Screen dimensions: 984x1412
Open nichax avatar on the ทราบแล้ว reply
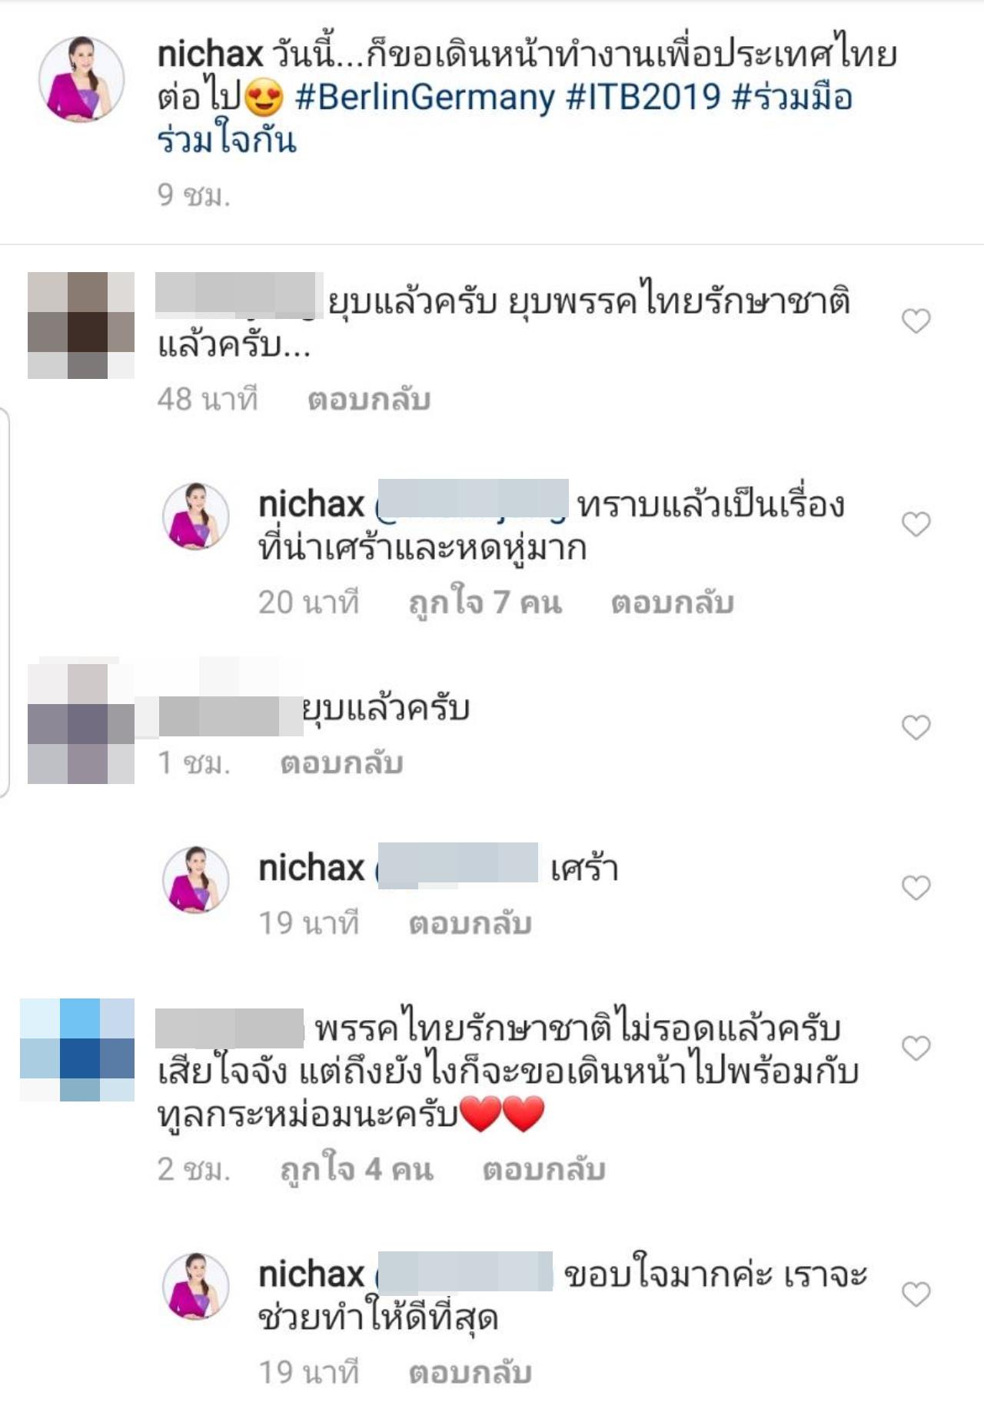(196, 516)
